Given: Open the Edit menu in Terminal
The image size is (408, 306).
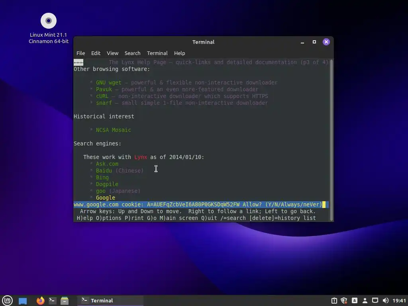Looking at the screenshot, I should (96, 53).
